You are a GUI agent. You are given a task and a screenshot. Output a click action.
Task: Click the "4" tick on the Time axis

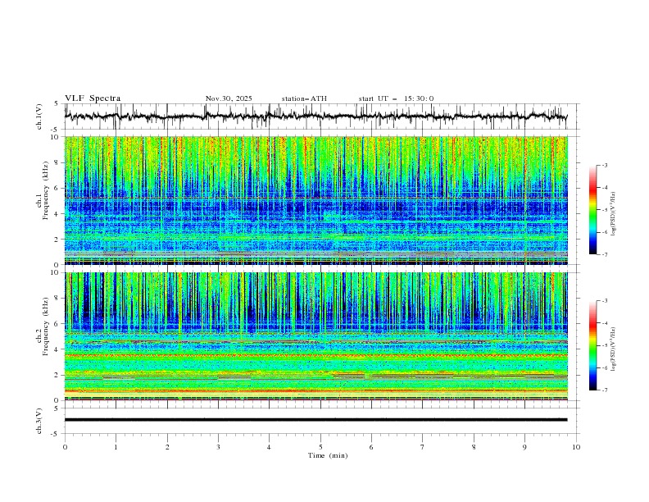[x=269, y=447]
